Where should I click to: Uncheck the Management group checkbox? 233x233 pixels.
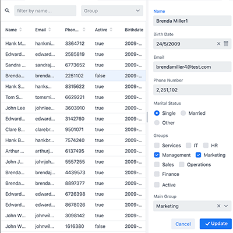[157, 155]
